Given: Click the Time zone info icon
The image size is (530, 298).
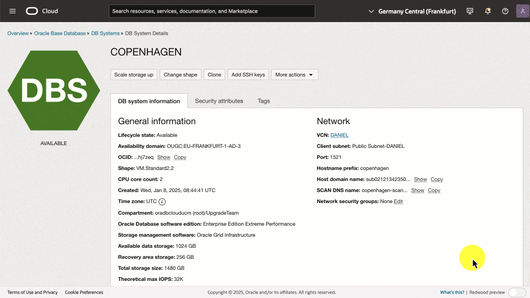Looking at the screenshot, I should pos(162,201).
